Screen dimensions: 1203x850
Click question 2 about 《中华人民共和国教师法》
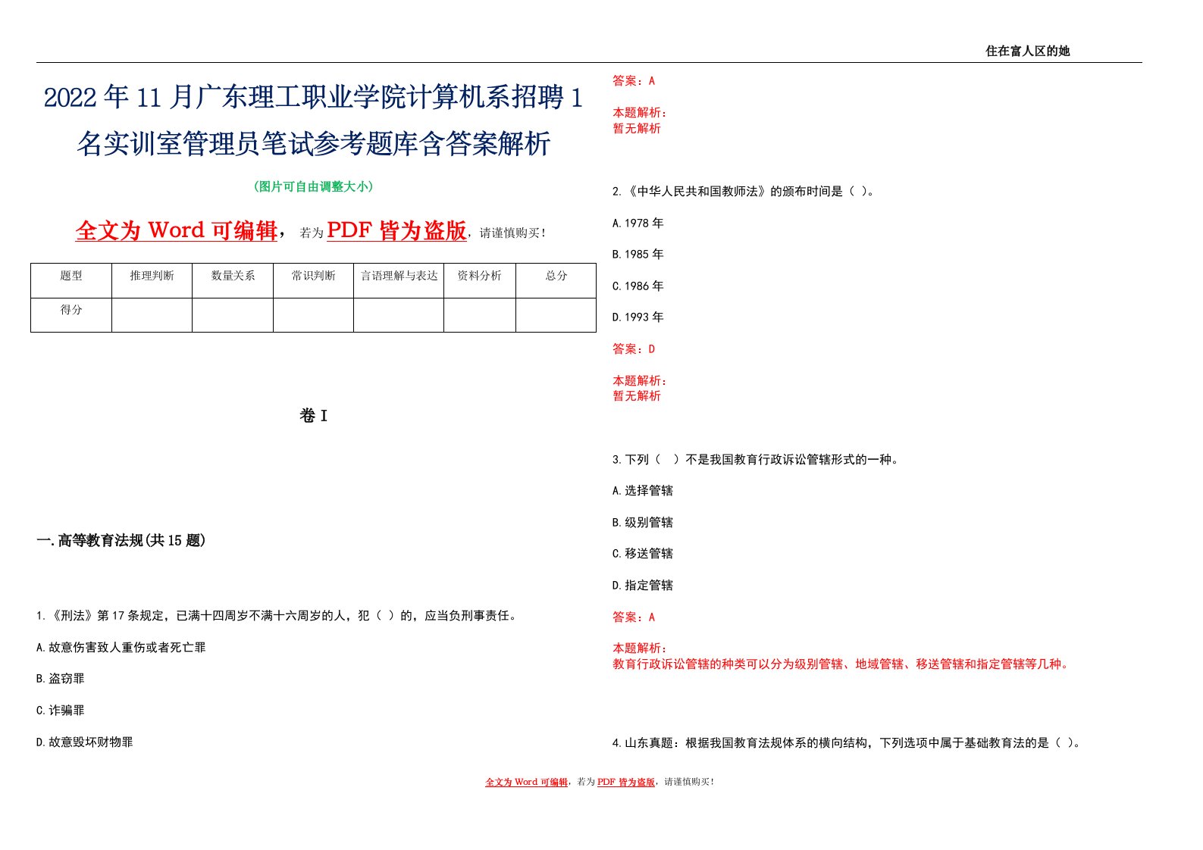(744, 192)
